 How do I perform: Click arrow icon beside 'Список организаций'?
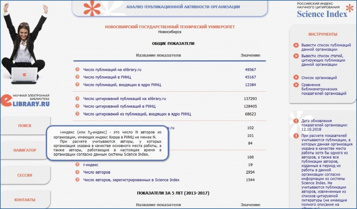coord(296,77)
